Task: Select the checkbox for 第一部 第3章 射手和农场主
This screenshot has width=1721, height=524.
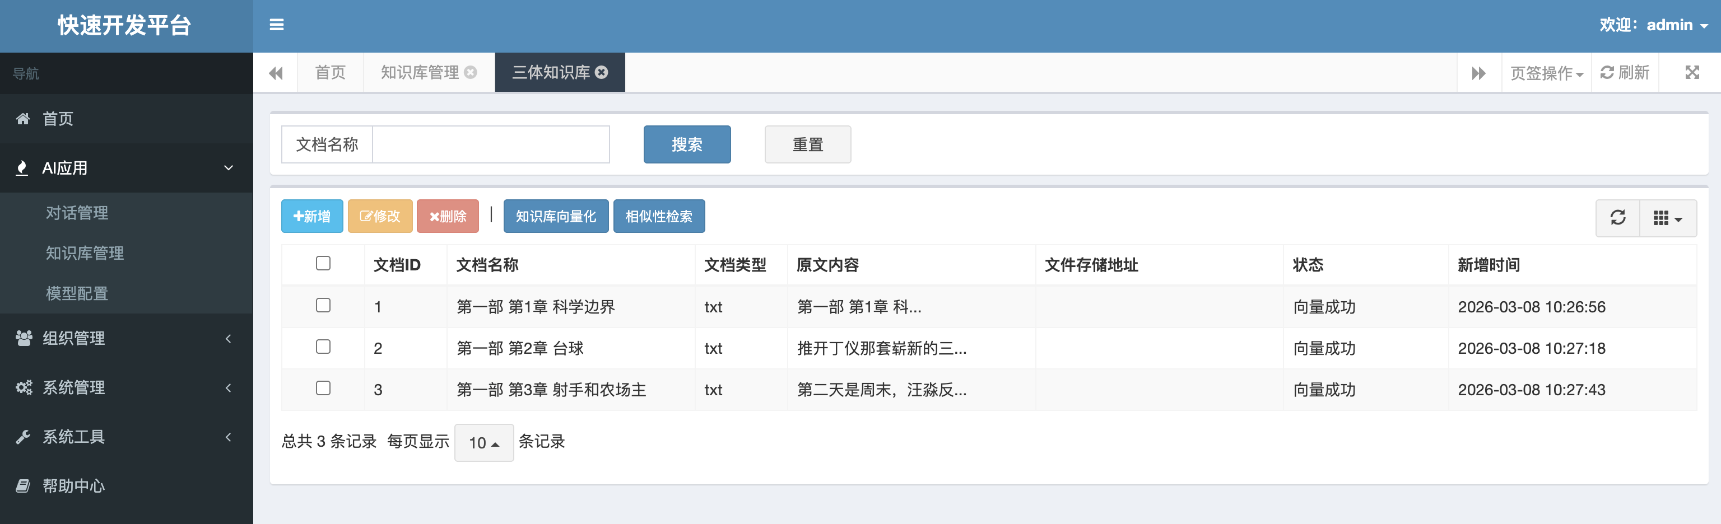Action: click(x=323, y=388)
